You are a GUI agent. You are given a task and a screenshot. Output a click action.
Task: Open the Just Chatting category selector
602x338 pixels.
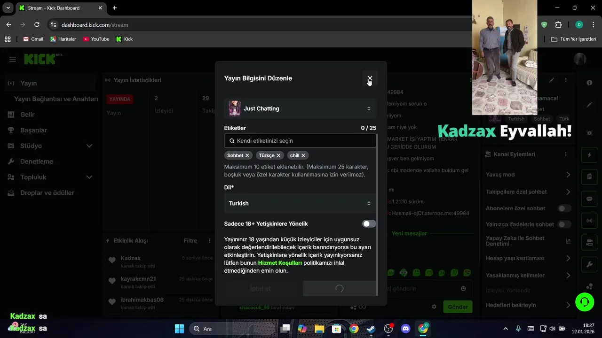[300, 108]
